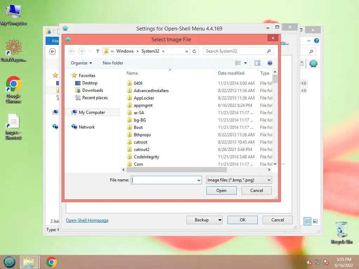
Task: Select the Boot folder
Action: click(138, 127)
